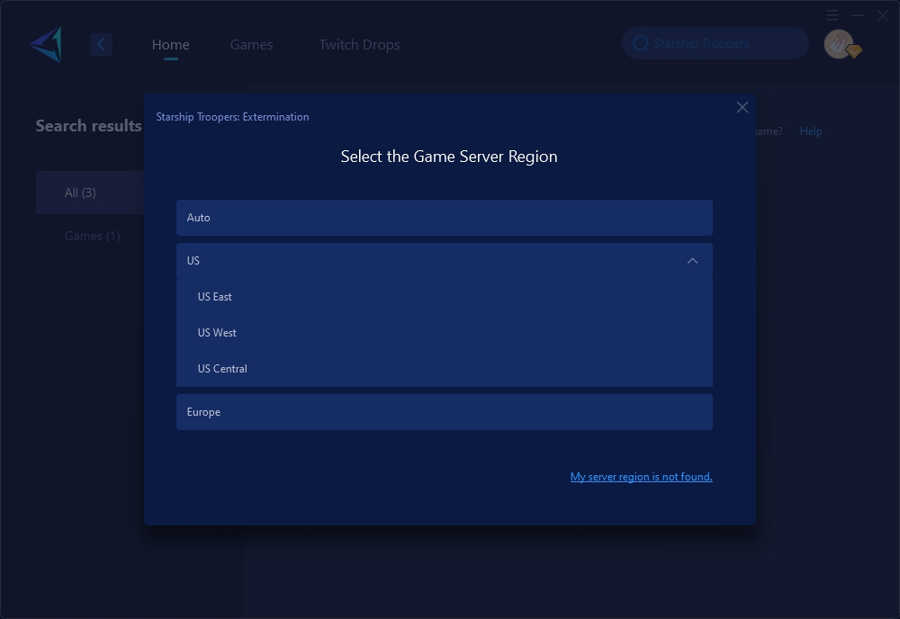Switch to the Games tab
The height and width of the screenshot is (619, 900).
251,45
